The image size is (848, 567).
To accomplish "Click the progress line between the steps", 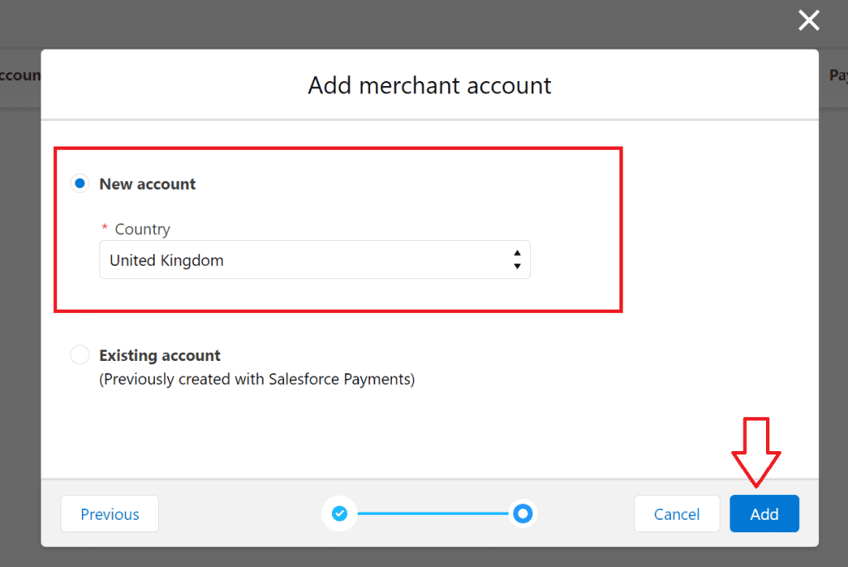I will click(x=431, y=514).
